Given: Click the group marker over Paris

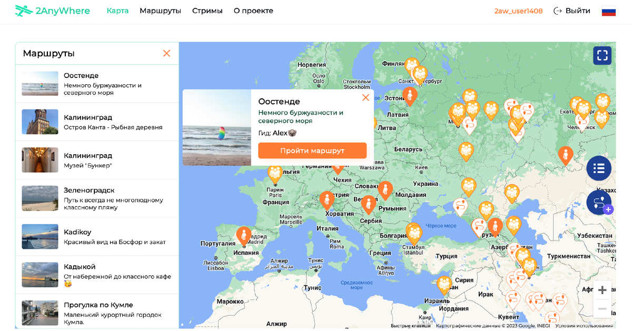Looking at the screenshot, I should click(275, 173).
